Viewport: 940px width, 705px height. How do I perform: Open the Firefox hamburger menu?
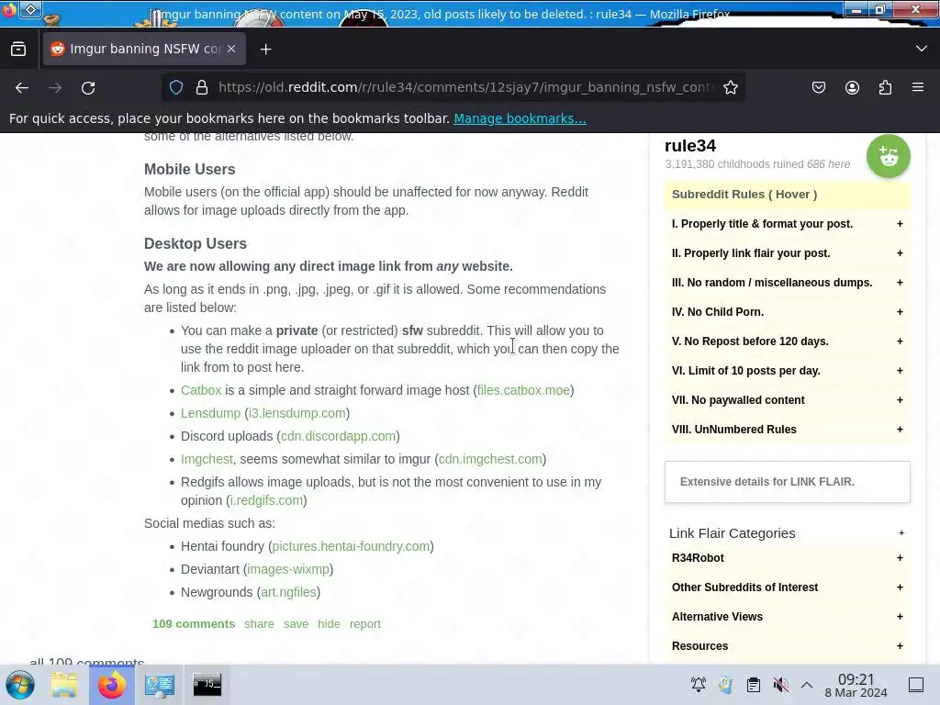pos(918,87)
